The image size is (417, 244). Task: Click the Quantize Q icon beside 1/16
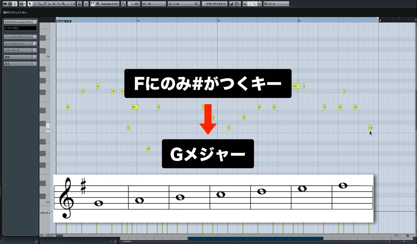tap(170, 4)
